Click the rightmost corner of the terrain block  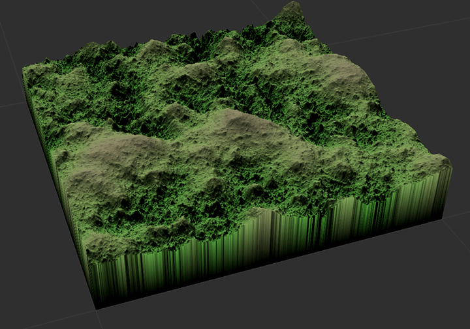[448, 163]
